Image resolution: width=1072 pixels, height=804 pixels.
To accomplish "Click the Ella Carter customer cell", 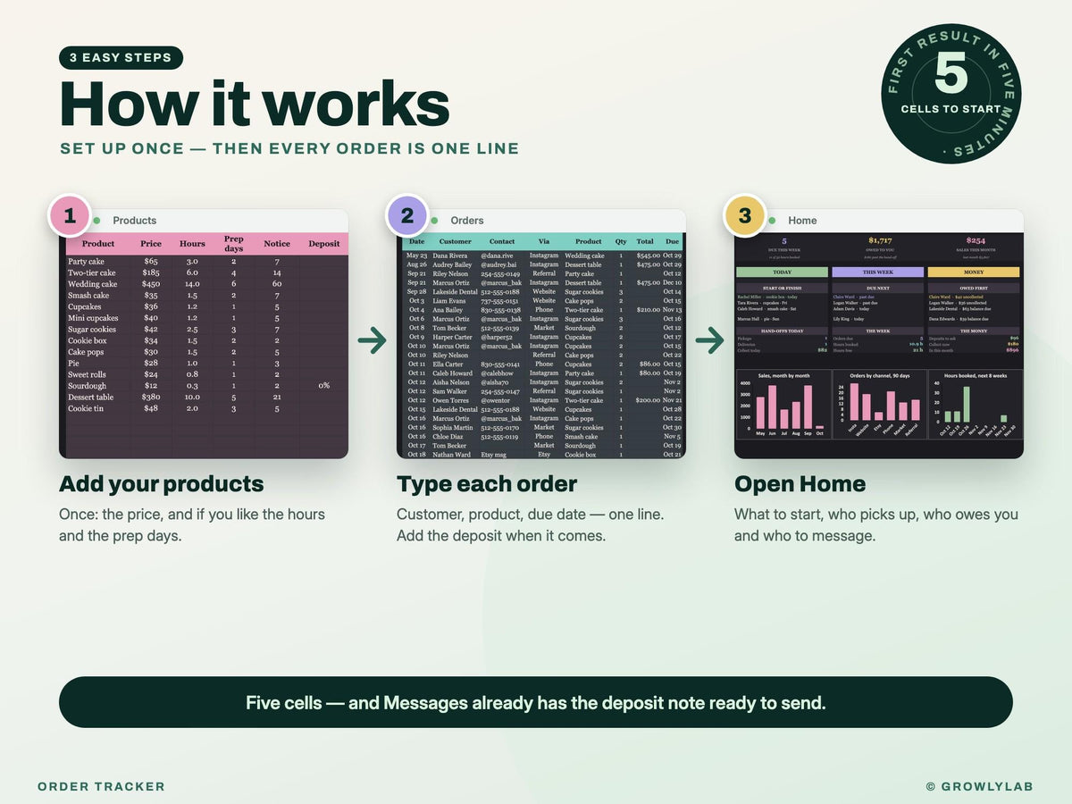I will click(x=448, y=364).
